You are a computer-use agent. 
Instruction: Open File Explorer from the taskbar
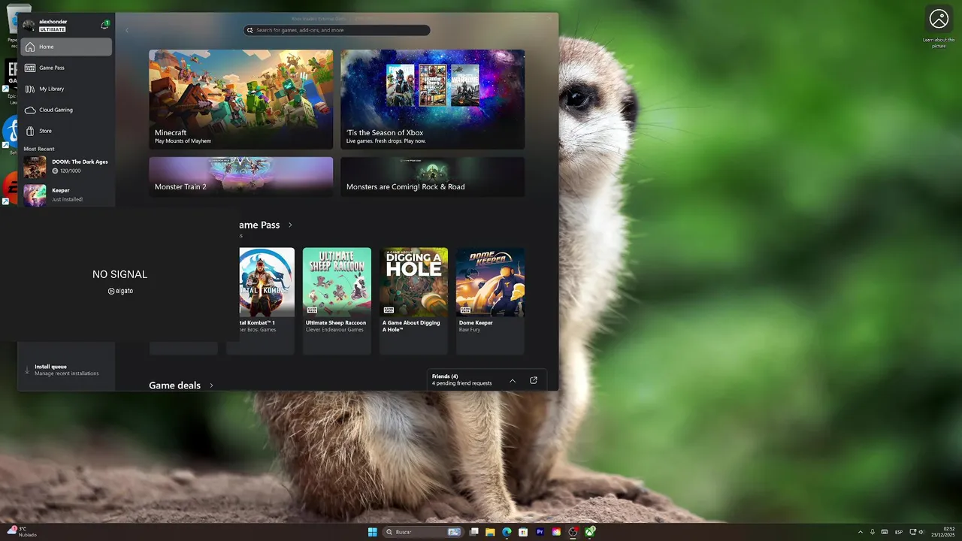(490, 532)
